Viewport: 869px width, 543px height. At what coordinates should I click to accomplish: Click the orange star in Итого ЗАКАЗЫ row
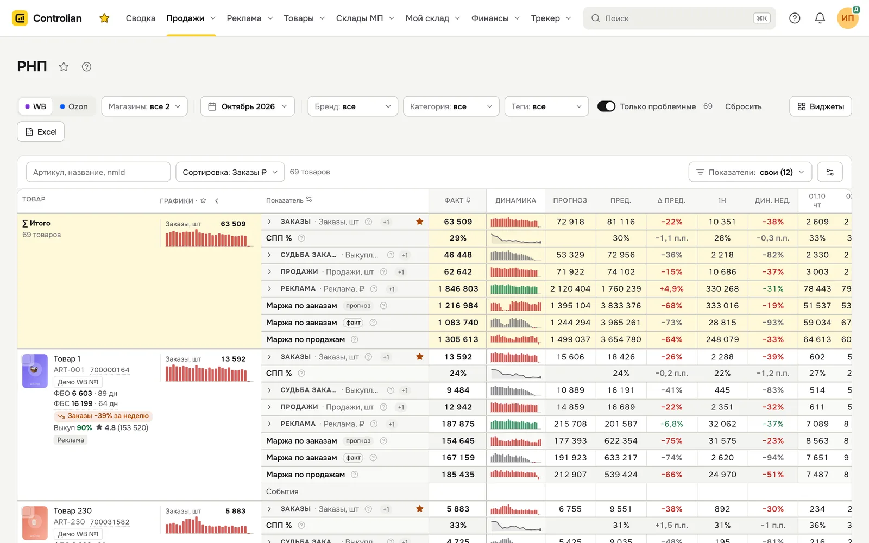click(x=419, y=222)
